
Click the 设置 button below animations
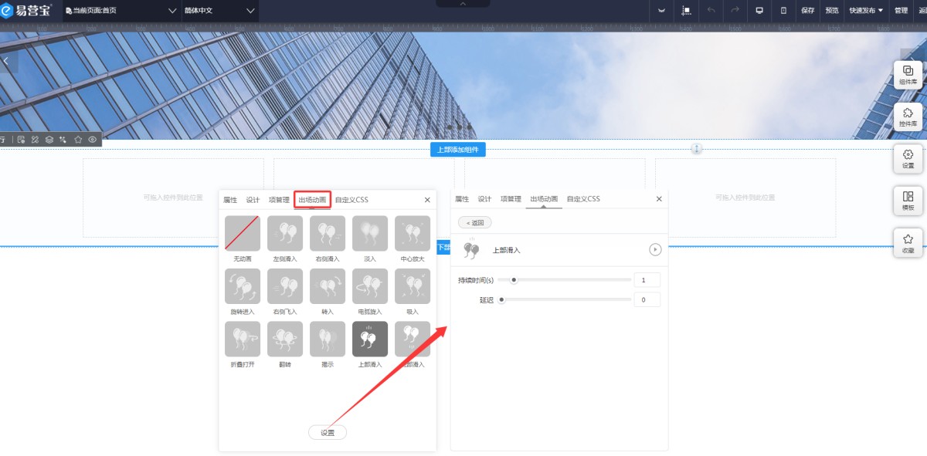pyautogui.click(x=328, y=433)
